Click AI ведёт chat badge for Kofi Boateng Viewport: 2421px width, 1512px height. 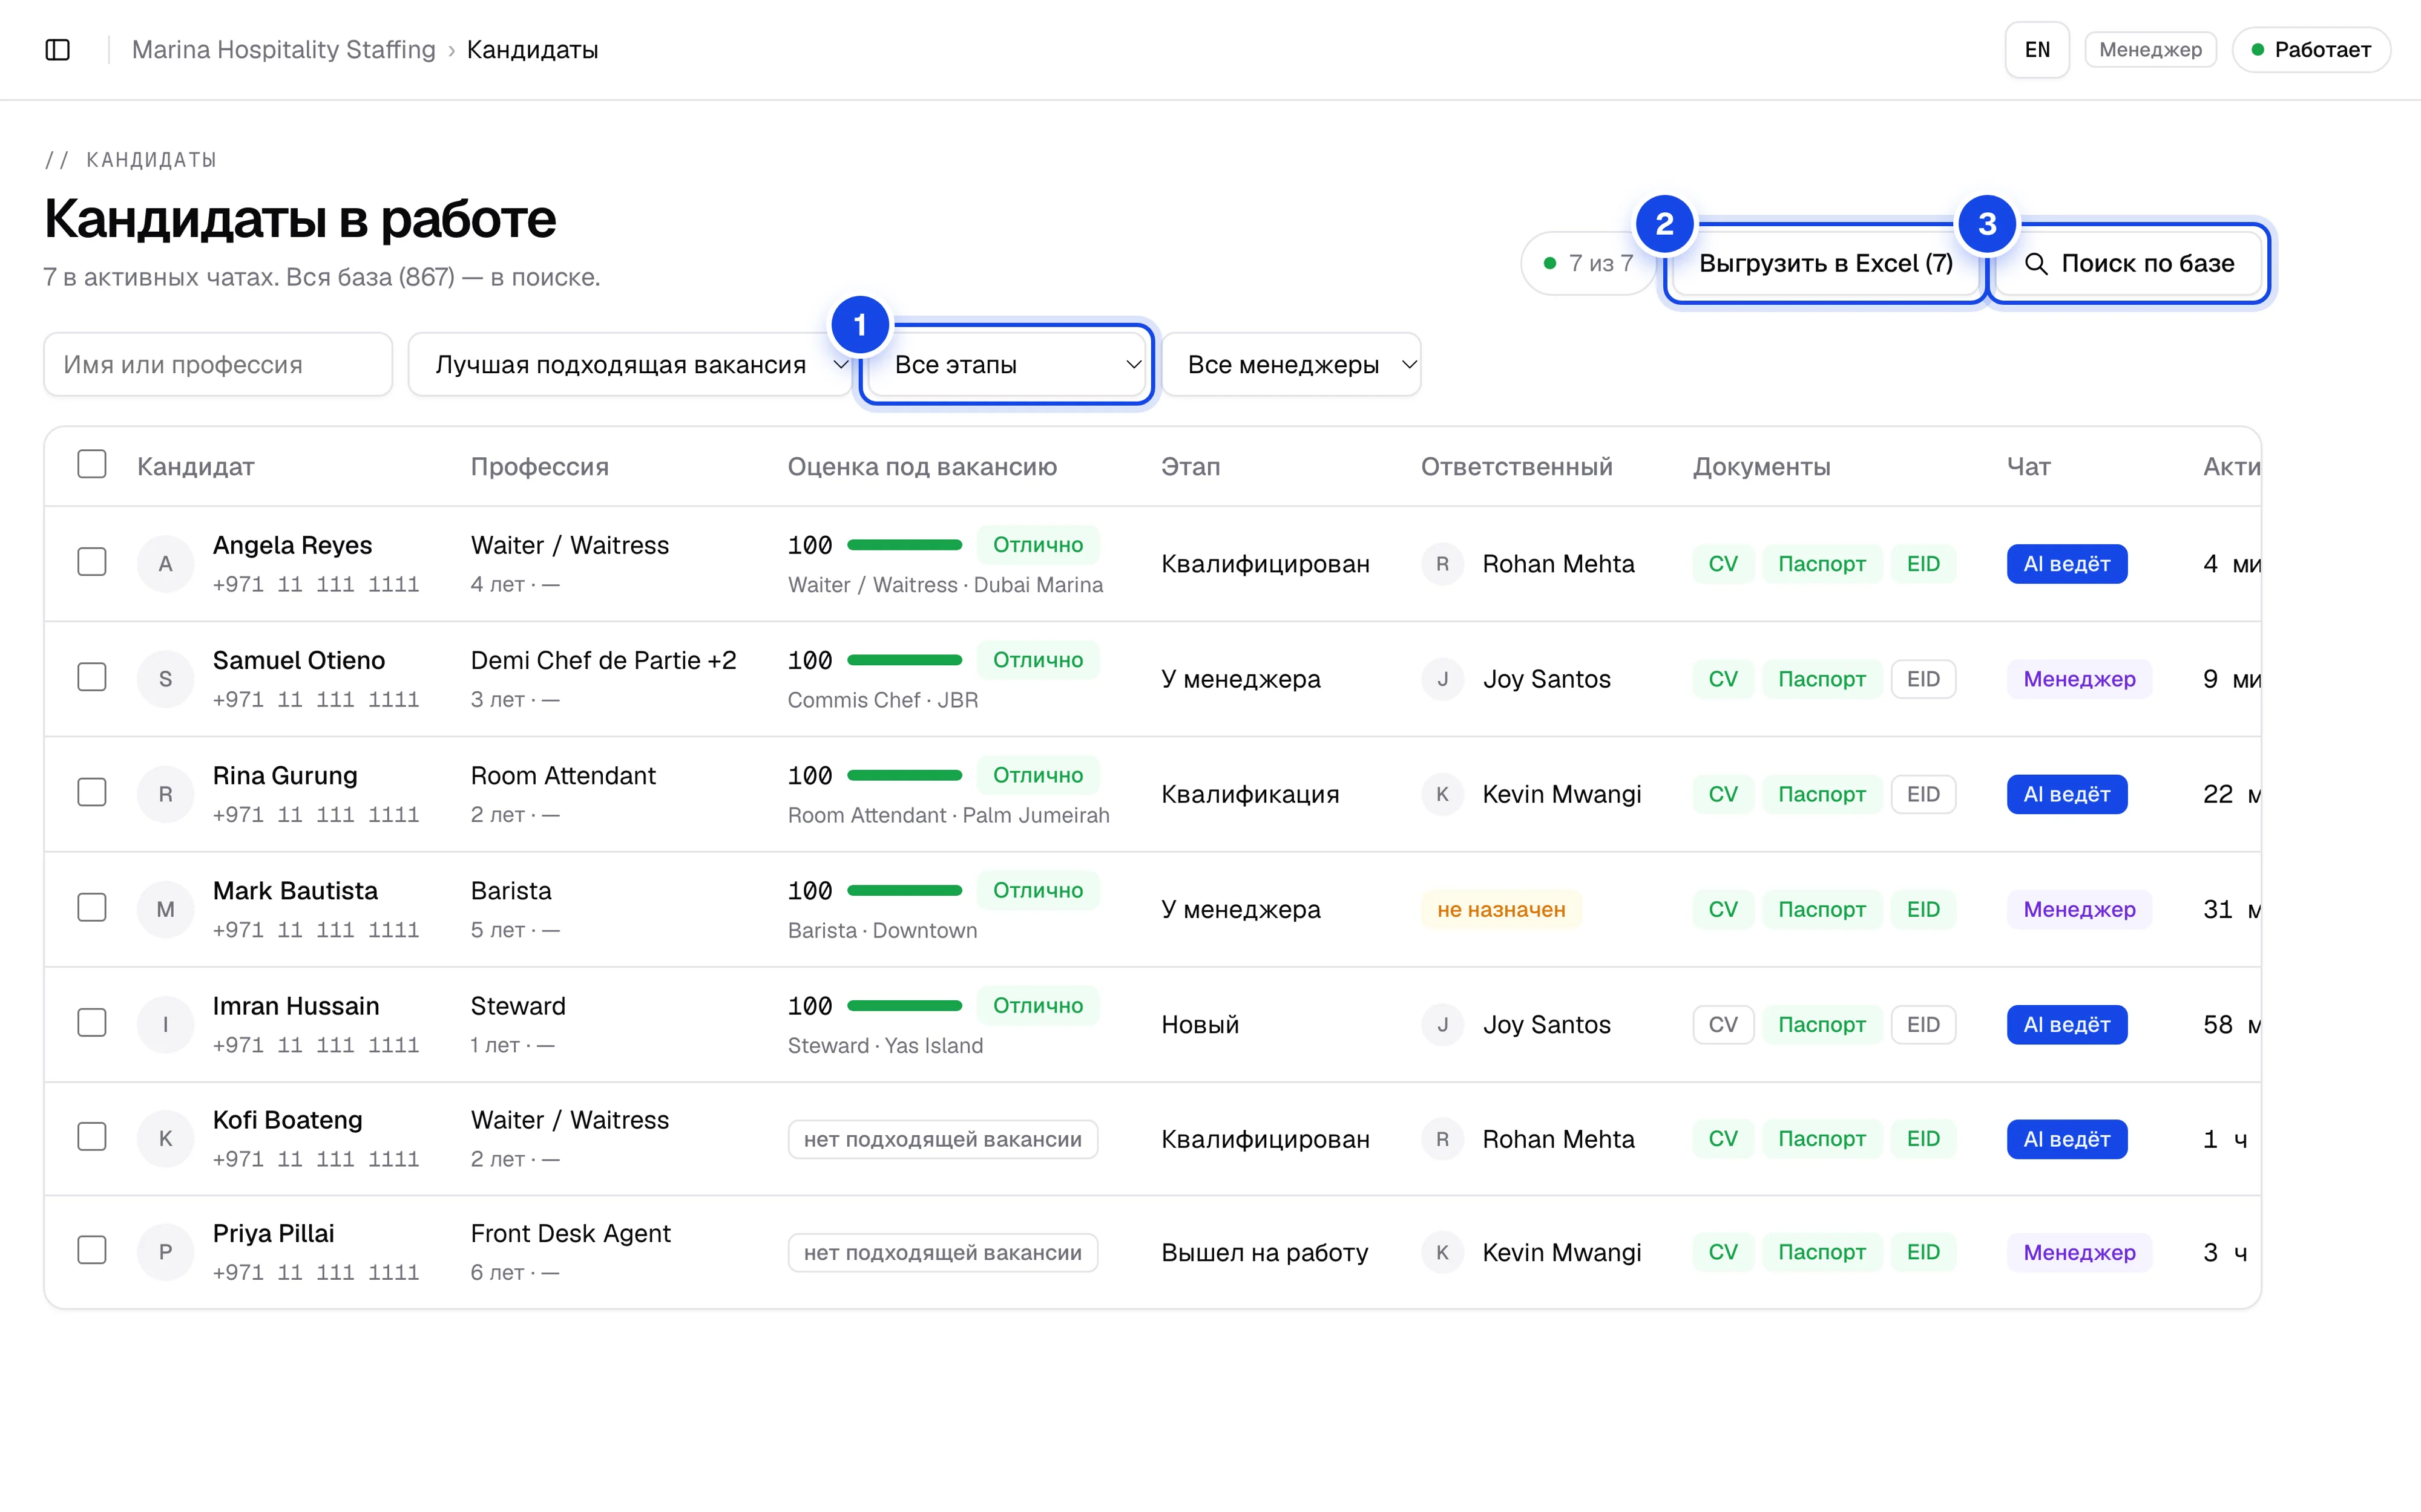[x=2067, y=1139]
